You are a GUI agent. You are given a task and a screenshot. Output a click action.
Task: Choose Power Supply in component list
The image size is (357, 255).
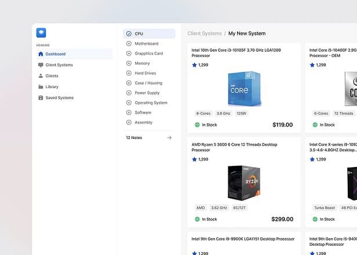pos(147,93)
